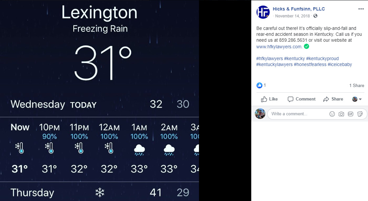The width and height of the screenshot is (368, 201).
Task: Click the Hicks & Funfsinn profile logo
Action: tap(263, 12)
